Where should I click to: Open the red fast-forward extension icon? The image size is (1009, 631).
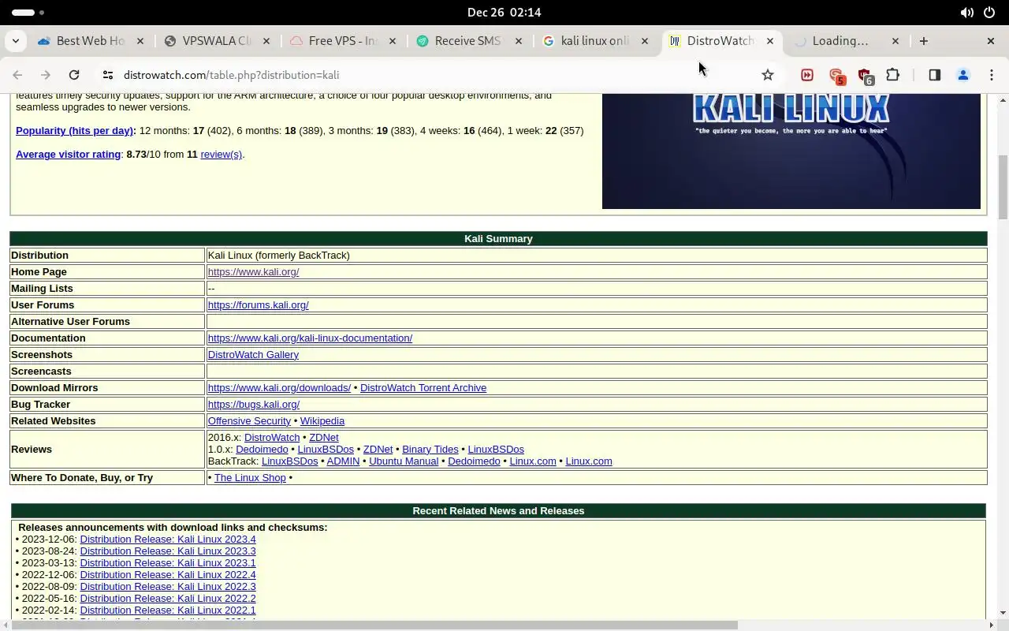pyautogui.click(x=807, y=75)
